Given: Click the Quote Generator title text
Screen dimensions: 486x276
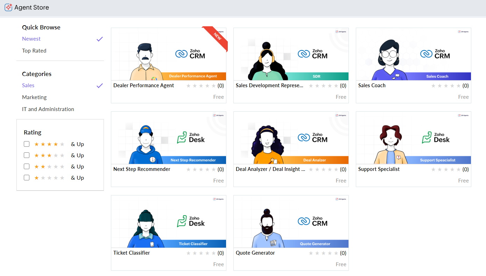Looking at the screenshot, I should tap(255, 253).
